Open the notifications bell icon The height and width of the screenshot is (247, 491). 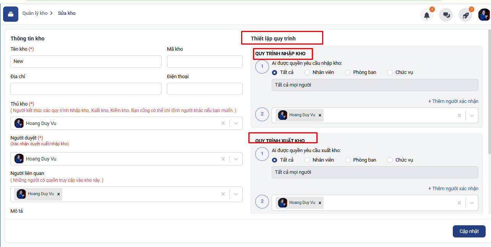[427, 15]
